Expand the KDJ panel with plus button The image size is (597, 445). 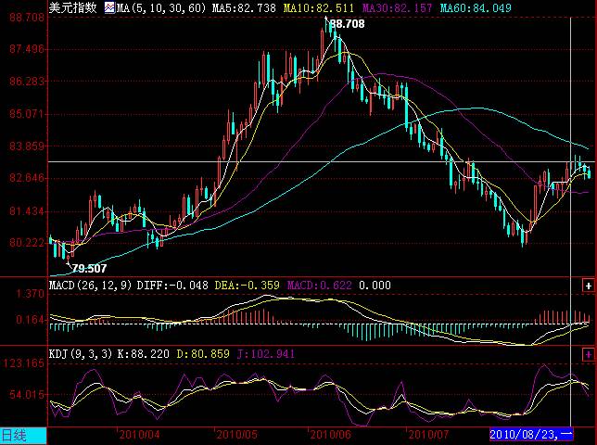[x=589, y=355]
